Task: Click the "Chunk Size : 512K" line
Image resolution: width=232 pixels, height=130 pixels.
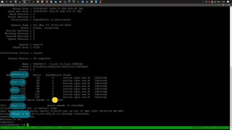Action: coord(26,47)
